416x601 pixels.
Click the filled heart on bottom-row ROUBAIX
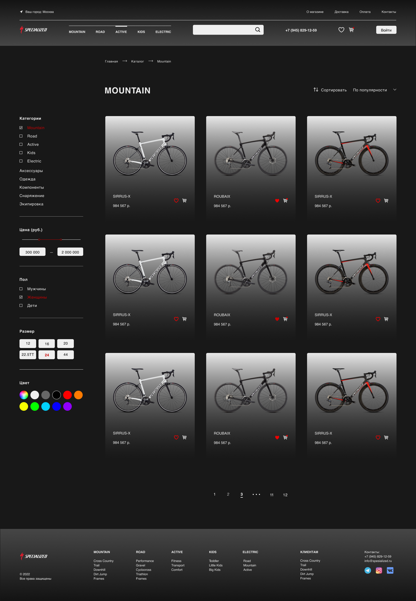click(277, 438)
